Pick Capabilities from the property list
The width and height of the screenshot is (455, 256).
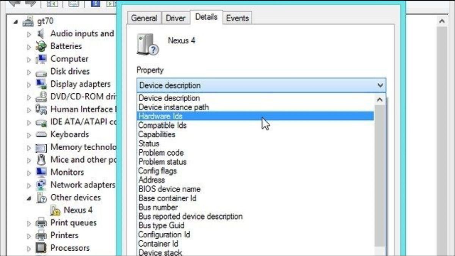[x=255, y=134]
